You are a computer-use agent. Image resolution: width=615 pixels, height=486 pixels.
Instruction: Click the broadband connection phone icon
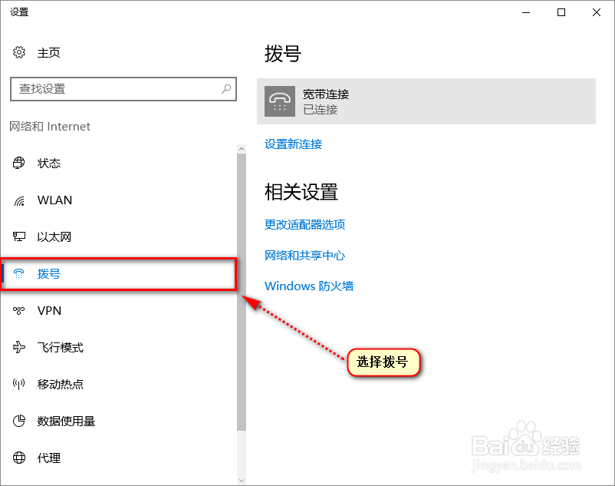click(280, 101)
